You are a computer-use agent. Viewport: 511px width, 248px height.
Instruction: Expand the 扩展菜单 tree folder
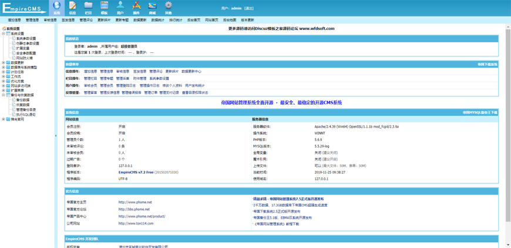pyautogui.click(x=4, y=91)
